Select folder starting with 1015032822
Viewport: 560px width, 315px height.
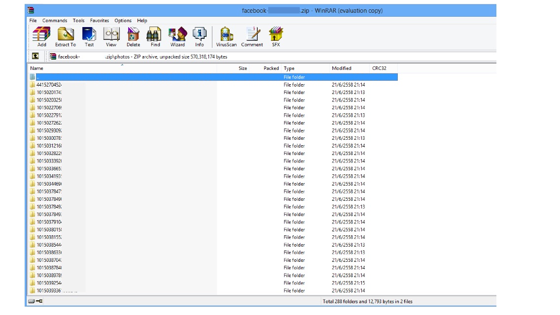[x=213, y=153]
